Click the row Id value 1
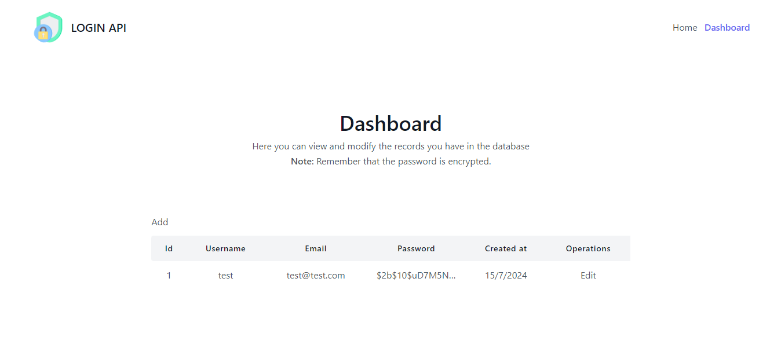The width and height of the screenshot is (781, 359). pos(169,275)
